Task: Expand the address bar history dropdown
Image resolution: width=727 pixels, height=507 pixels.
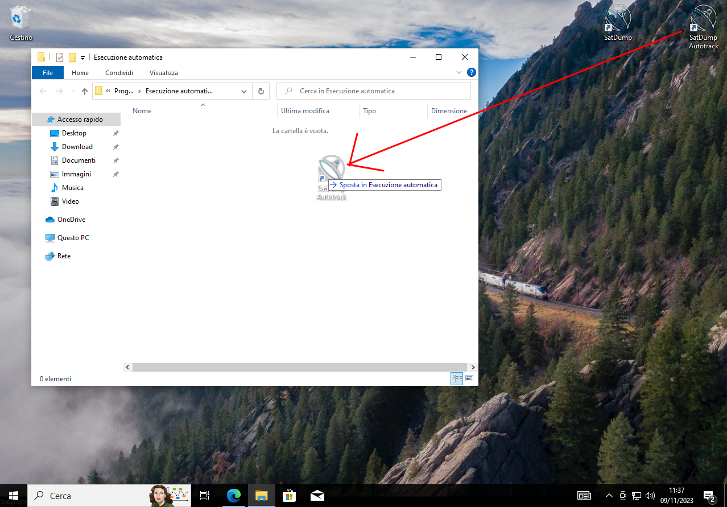Action: coord(244,91)
